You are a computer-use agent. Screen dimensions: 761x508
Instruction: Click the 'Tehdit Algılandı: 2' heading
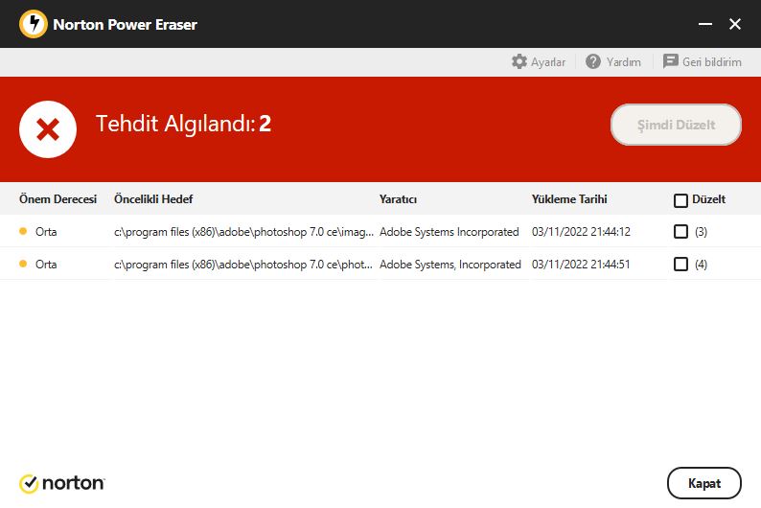183,124
